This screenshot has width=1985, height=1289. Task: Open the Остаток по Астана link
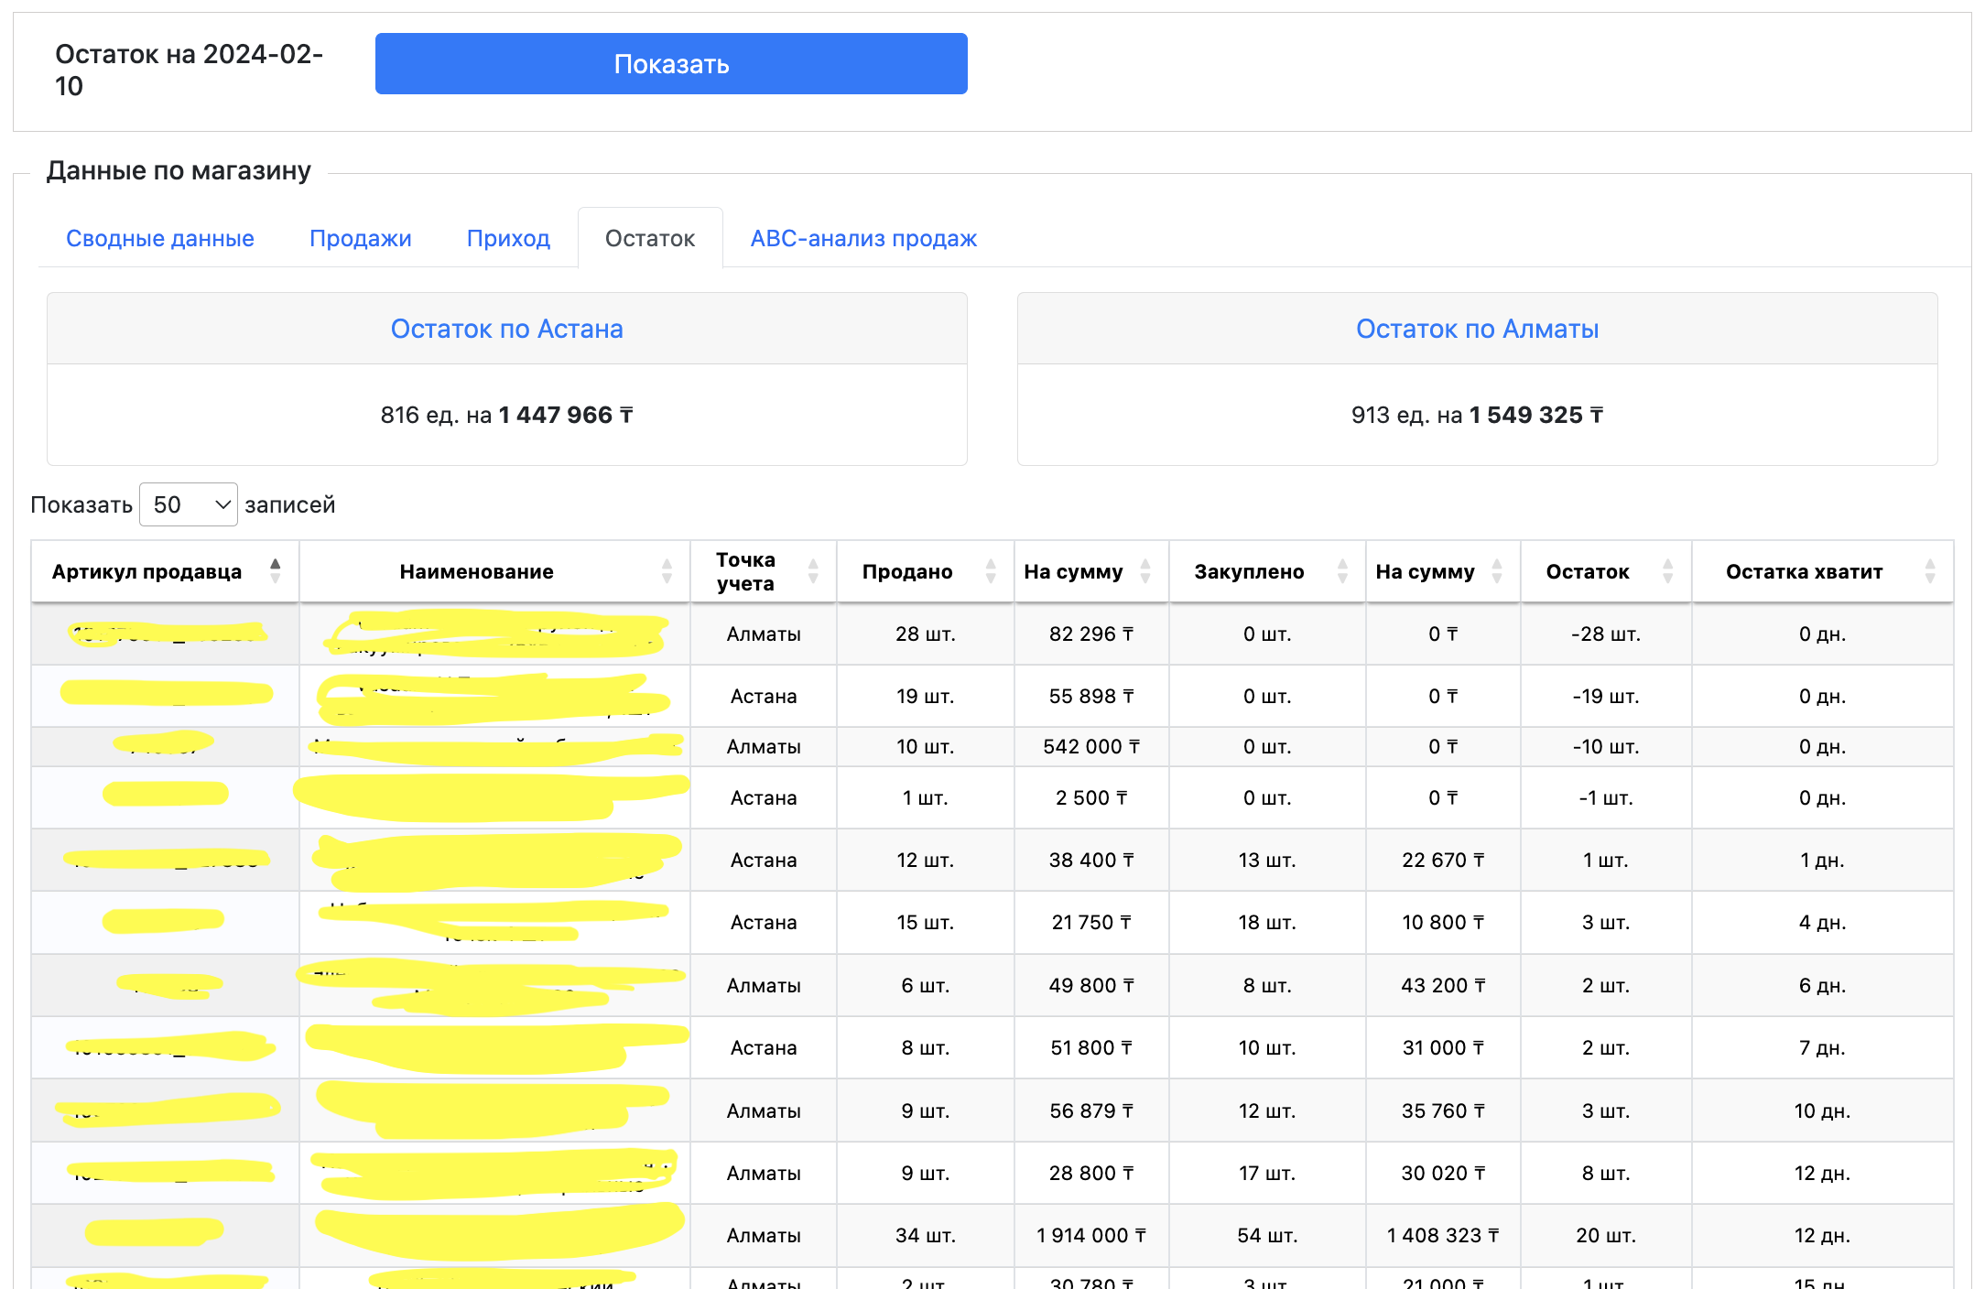pos(506,329)
